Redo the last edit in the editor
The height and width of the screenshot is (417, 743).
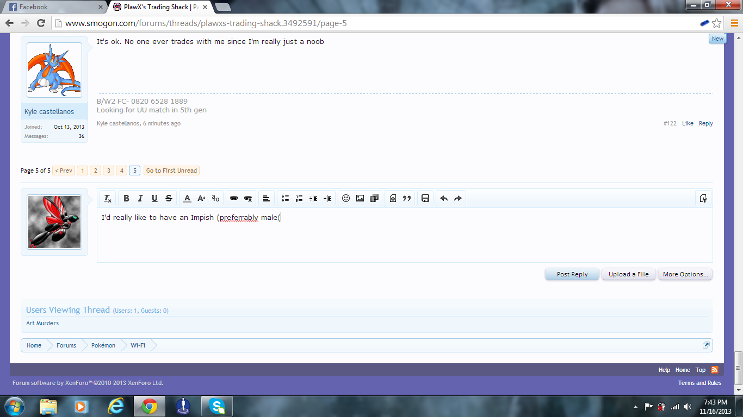[458, 199]
